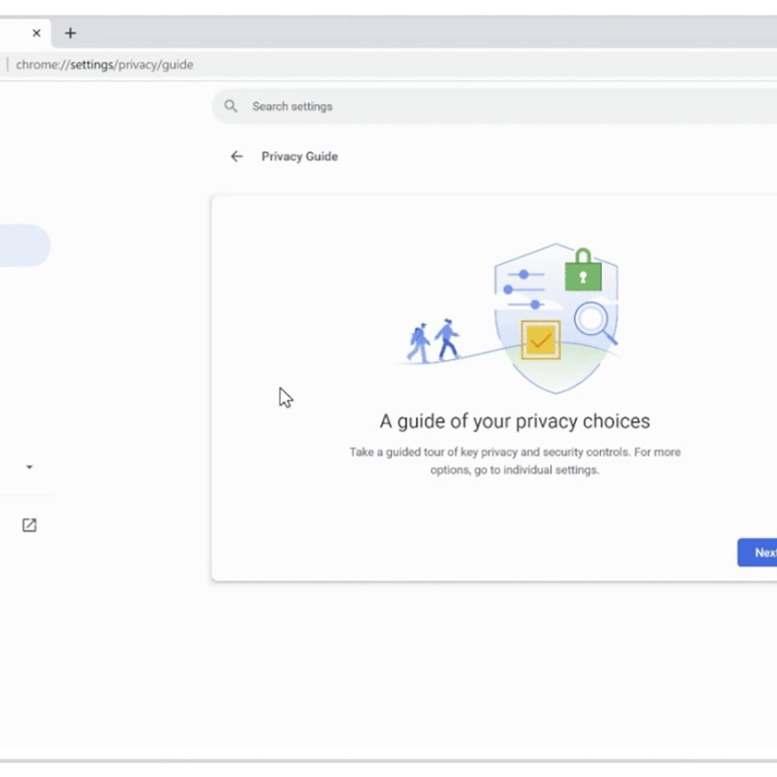Click the Privacy Guide page title

299,157
